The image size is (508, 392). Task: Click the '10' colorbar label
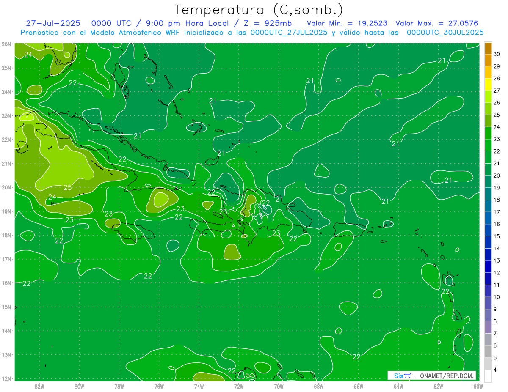(497, 297)
